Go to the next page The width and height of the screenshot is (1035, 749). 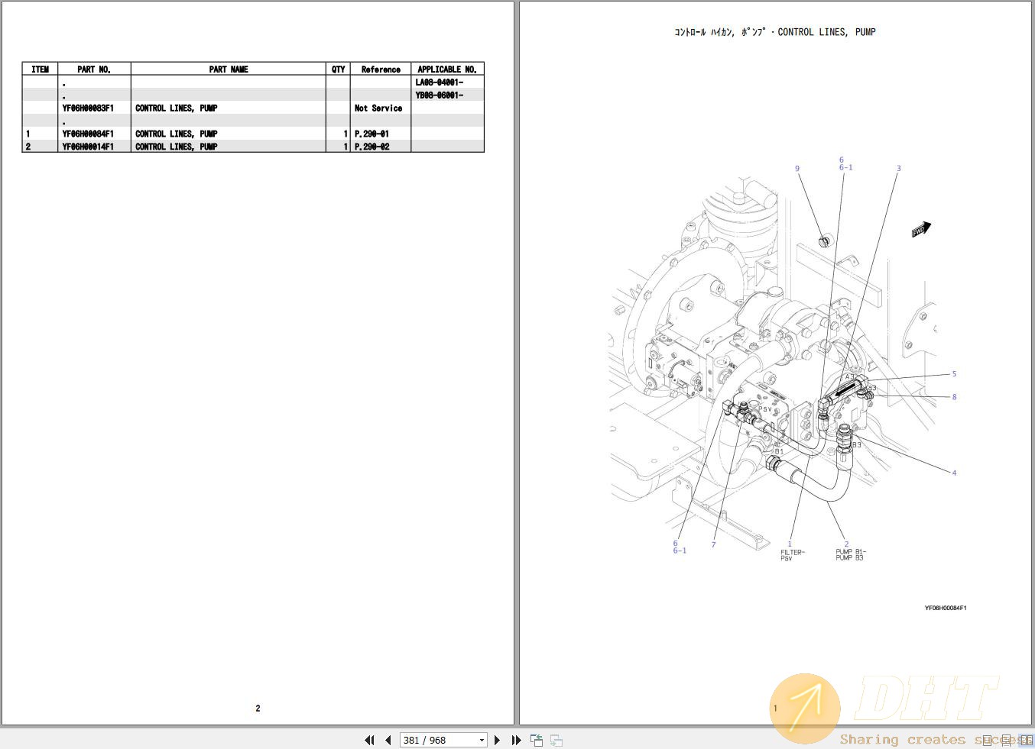pos(498,740)
